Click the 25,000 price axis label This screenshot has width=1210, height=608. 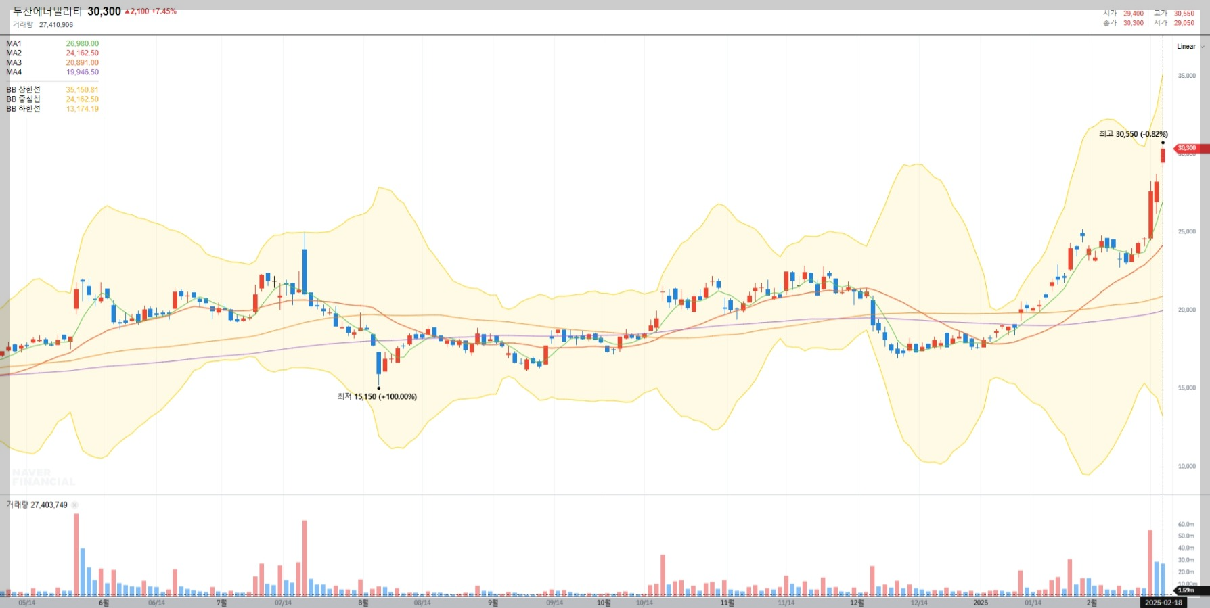(1187, 232)
